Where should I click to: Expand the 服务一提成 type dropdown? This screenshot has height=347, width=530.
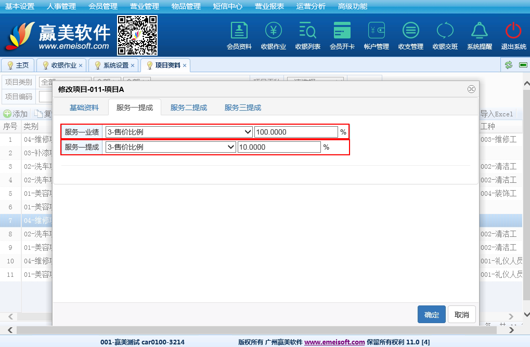(x=170, y=147)
